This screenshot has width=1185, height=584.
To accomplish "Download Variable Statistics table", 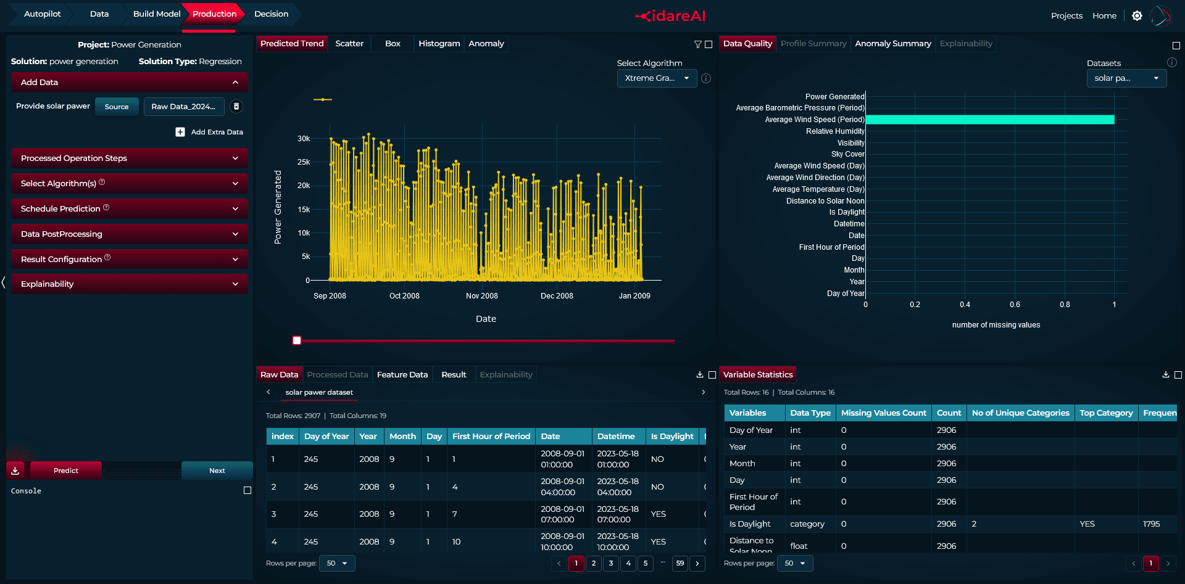I will click(1166, 374).
